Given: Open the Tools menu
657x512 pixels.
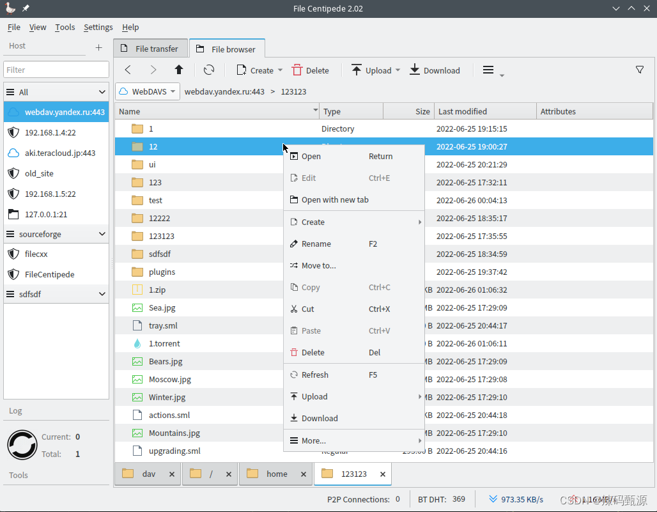Looking at the screenshot, I should tap(65, 27).
